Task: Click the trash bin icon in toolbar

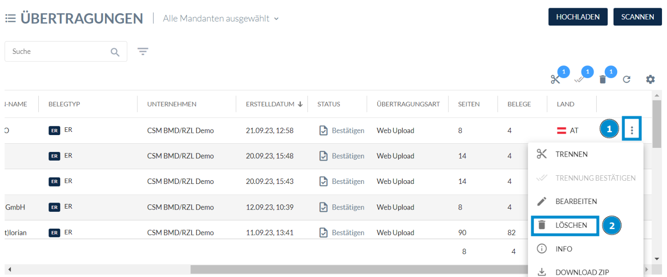Action: [603, 79]
